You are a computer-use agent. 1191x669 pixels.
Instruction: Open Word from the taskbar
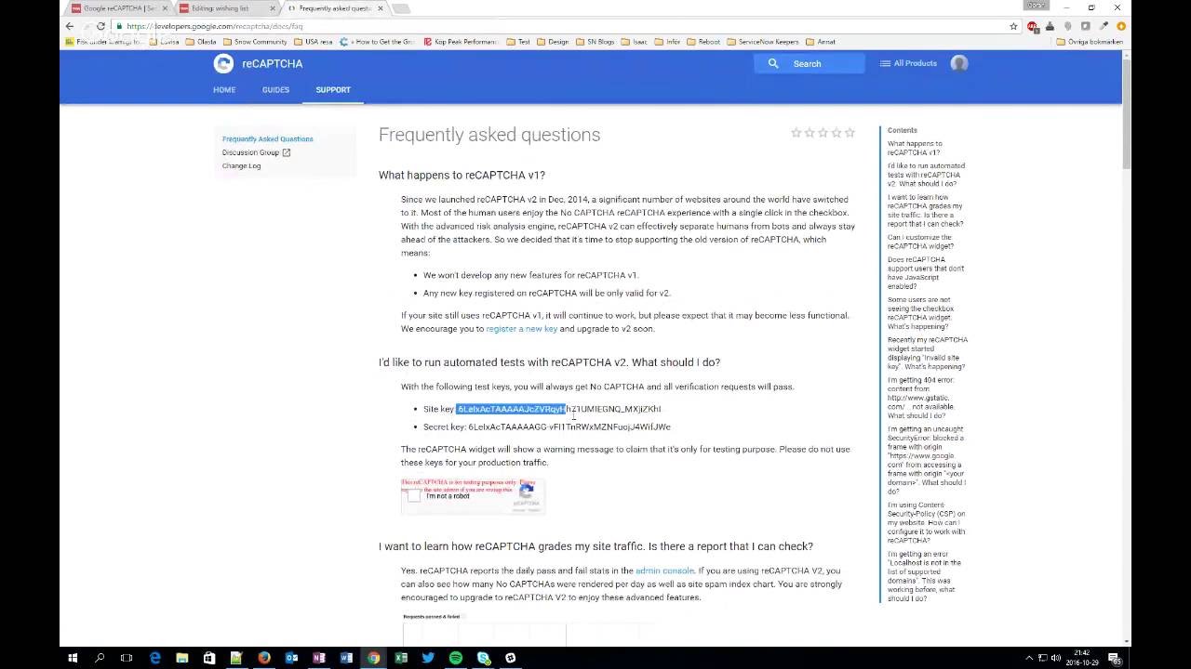tap(346, 658)
